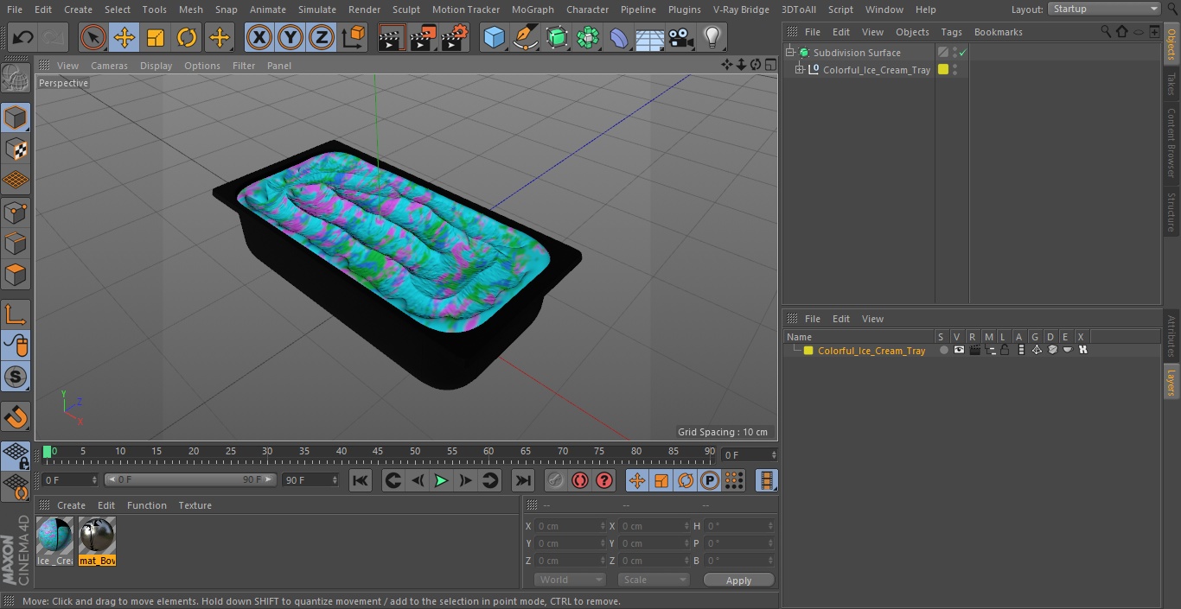Add a Floor environment object
This screenshot has width=1181, height=609.
click(650, 37)
